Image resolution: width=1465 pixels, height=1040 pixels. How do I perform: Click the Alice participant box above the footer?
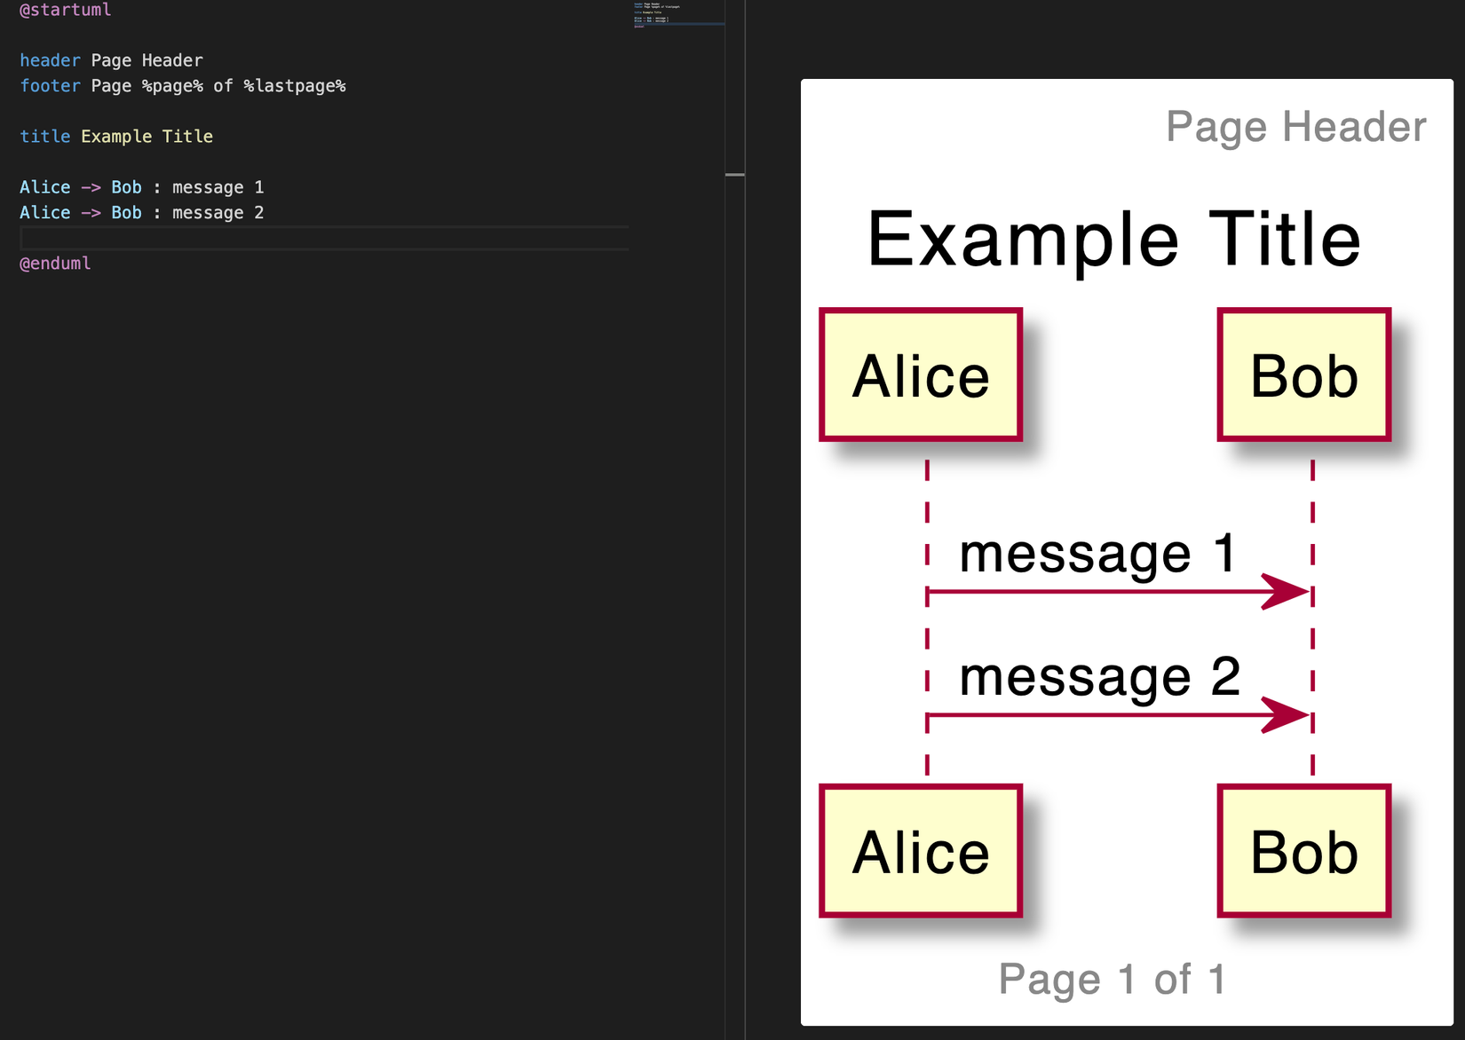921,851
